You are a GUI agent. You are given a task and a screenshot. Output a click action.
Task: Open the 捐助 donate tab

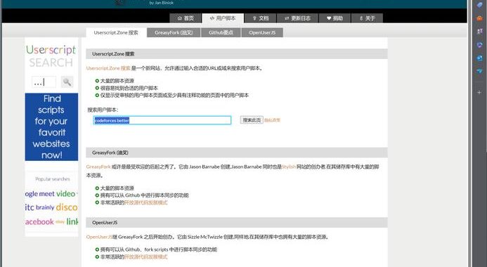tap(335, 18)
